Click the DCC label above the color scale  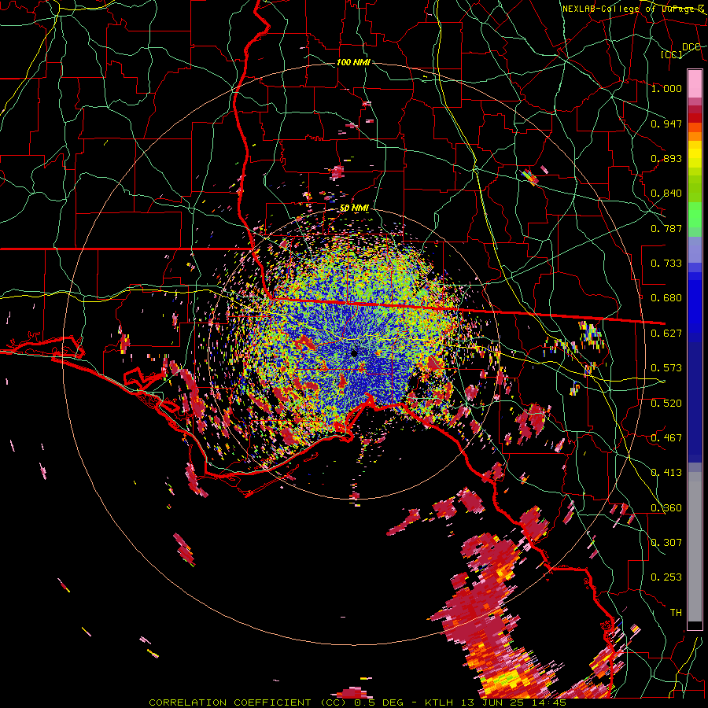point(691,47)
